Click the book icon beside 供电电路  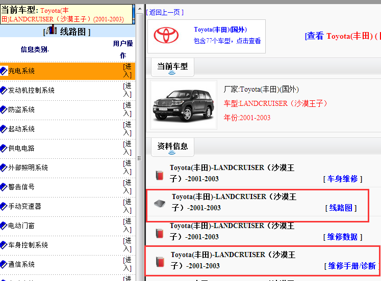click(x=4, y=148)
